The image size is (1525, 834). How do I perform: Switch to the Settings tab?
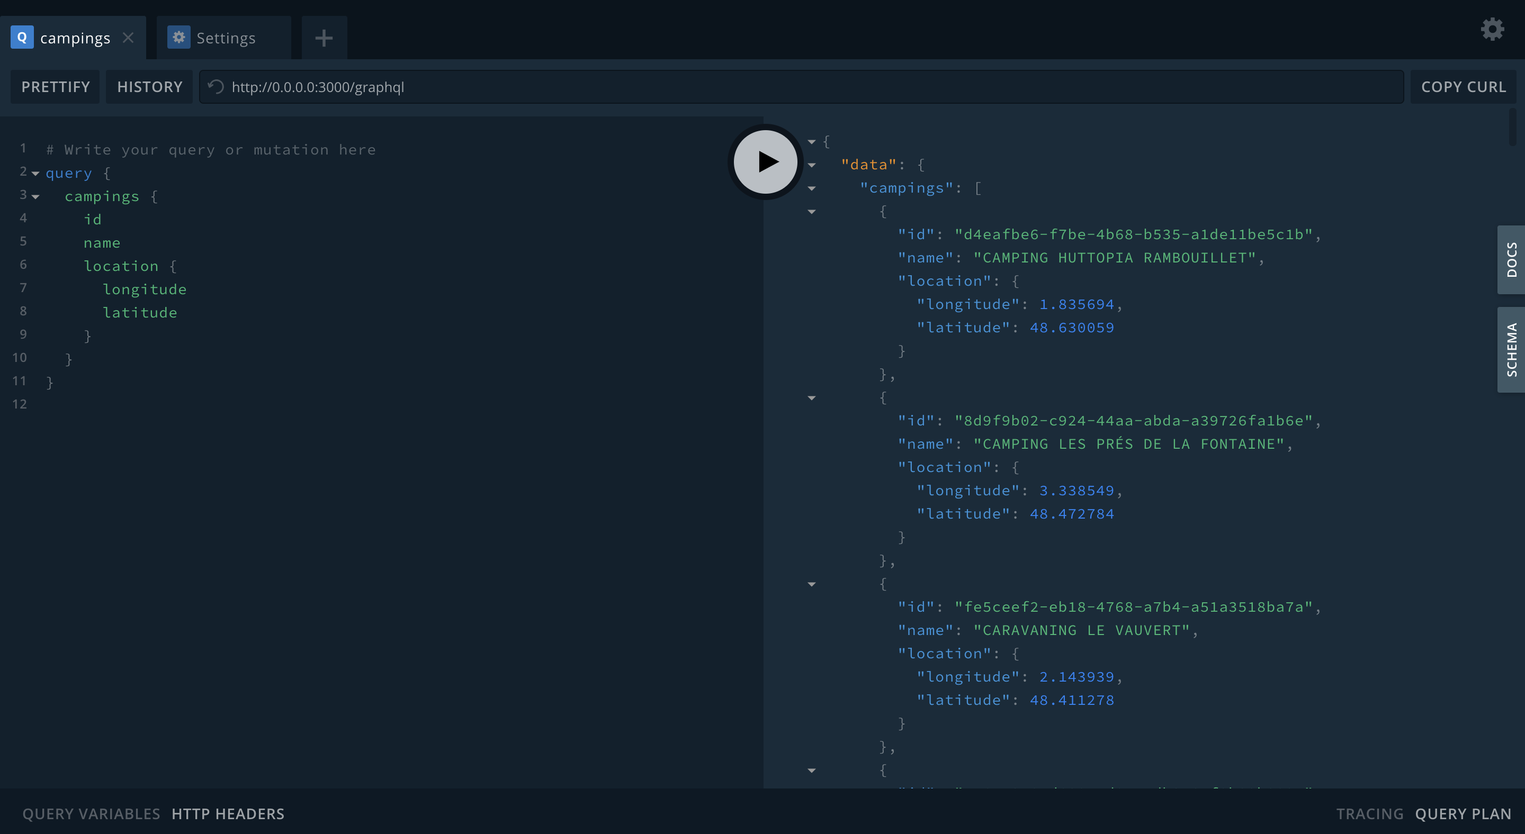click(x=226, y=39)
